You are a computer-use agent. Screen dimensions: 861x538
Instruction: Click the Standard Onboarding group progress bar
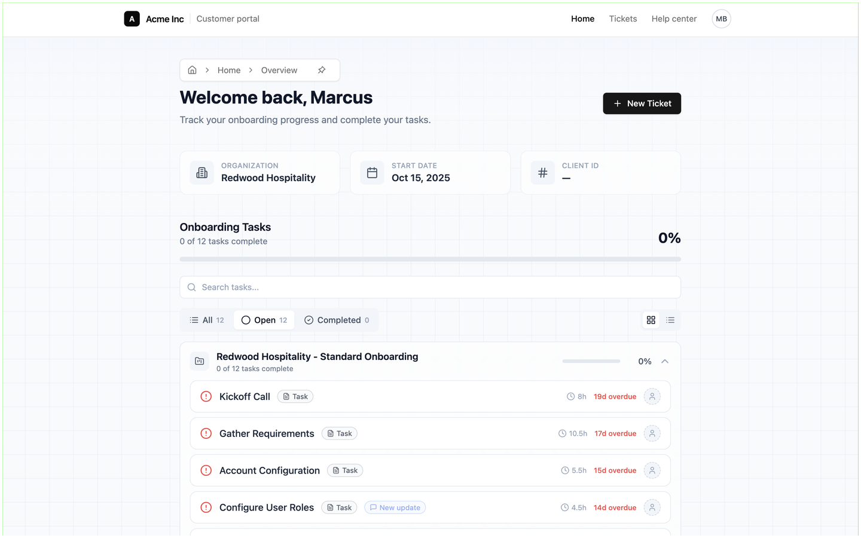point(591,361)
